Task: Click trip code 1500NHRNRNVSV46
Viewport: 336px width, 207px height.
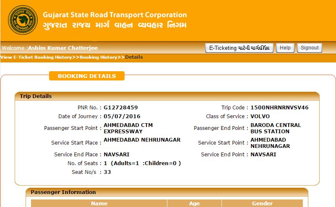Action: pyautogui.click(x=279, y=108)
